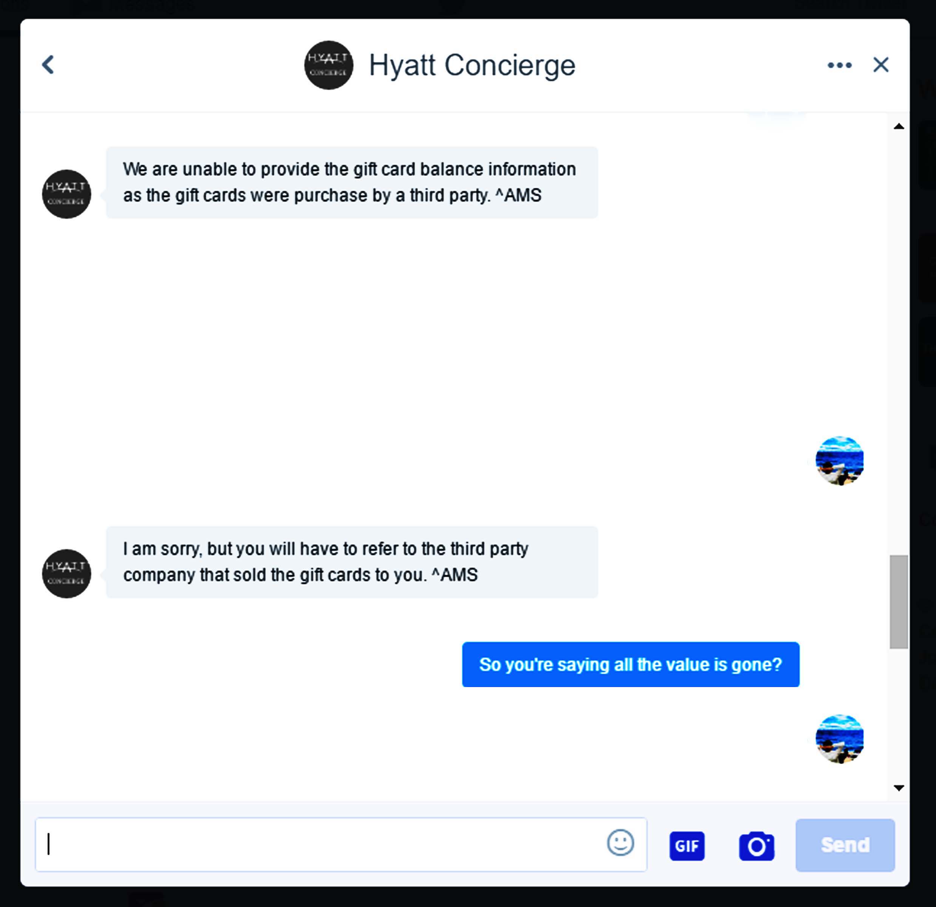Image resolution: width=936 pixels, height=907 pixels.
Task: Click the scrollbar down arrow
Action: 899,788
